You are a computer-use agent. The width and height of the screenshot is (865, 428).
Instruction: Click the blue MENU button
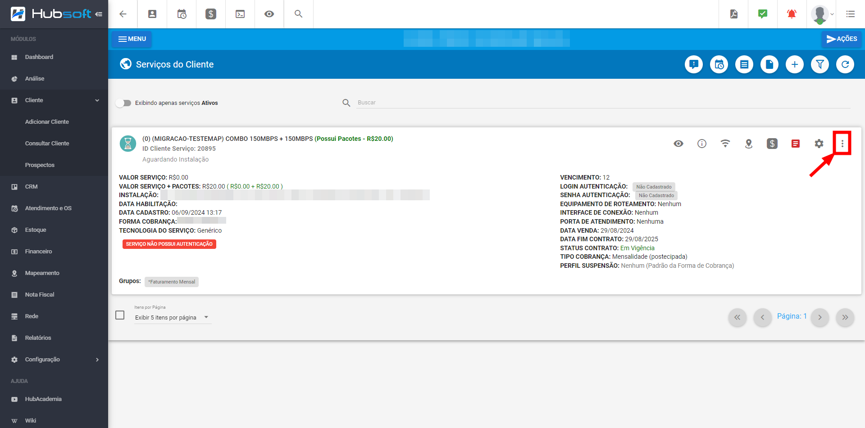[x=132, y=39]
